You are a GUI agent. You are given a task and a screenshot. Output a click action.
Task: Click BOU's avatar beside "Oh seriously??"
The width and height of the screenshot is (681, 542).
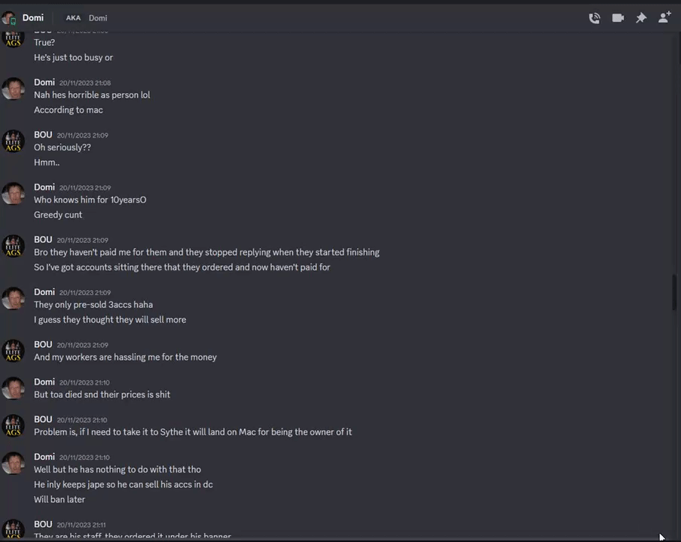[x=14, y=141]
